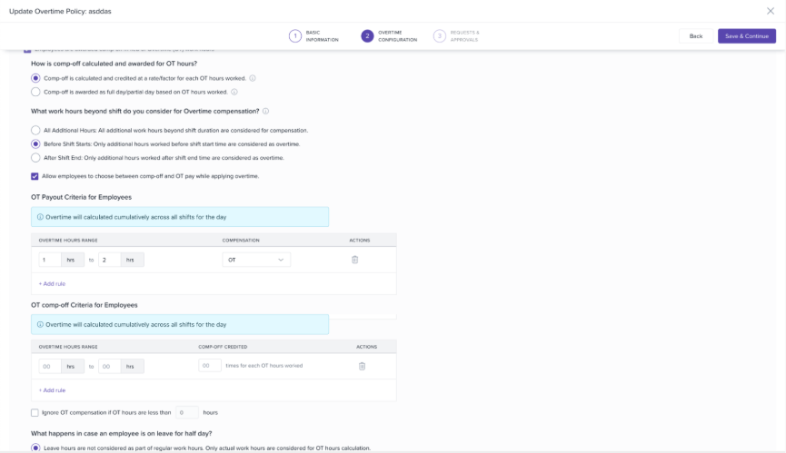Delete the OT payout rule row

355,260
